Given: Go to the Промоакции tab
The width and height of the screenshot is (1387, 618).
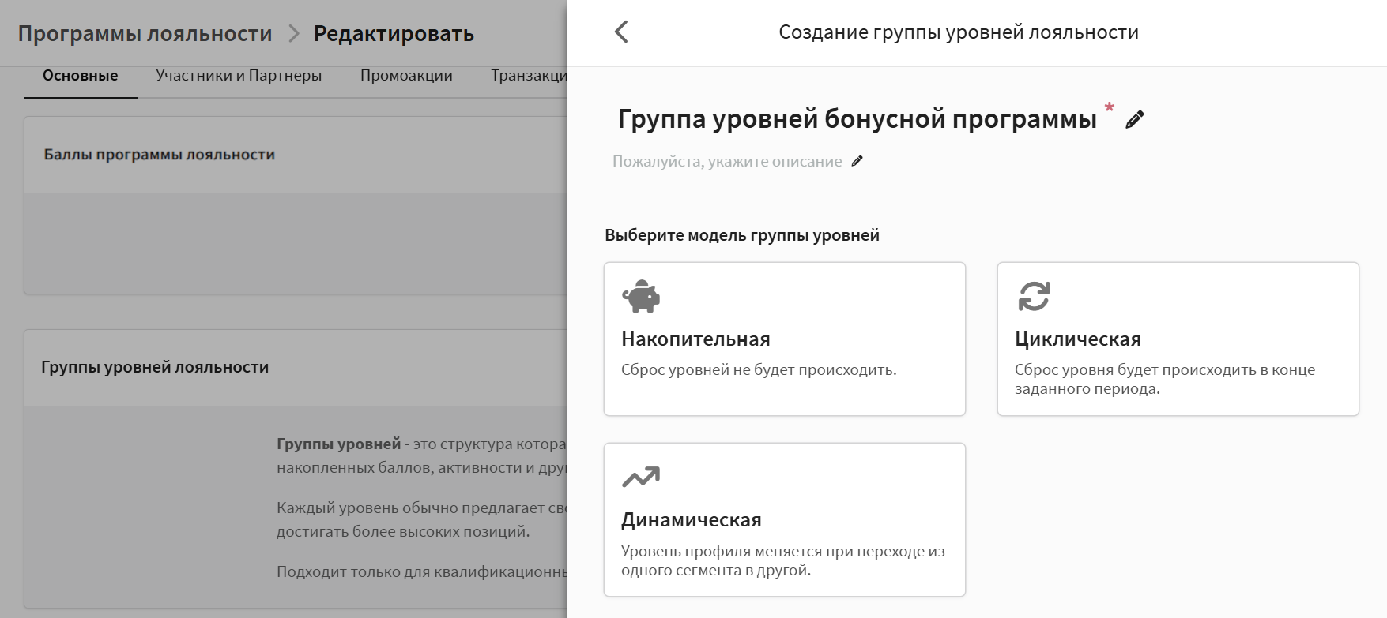Looking at the screenshot, I should tap(406, 76).
